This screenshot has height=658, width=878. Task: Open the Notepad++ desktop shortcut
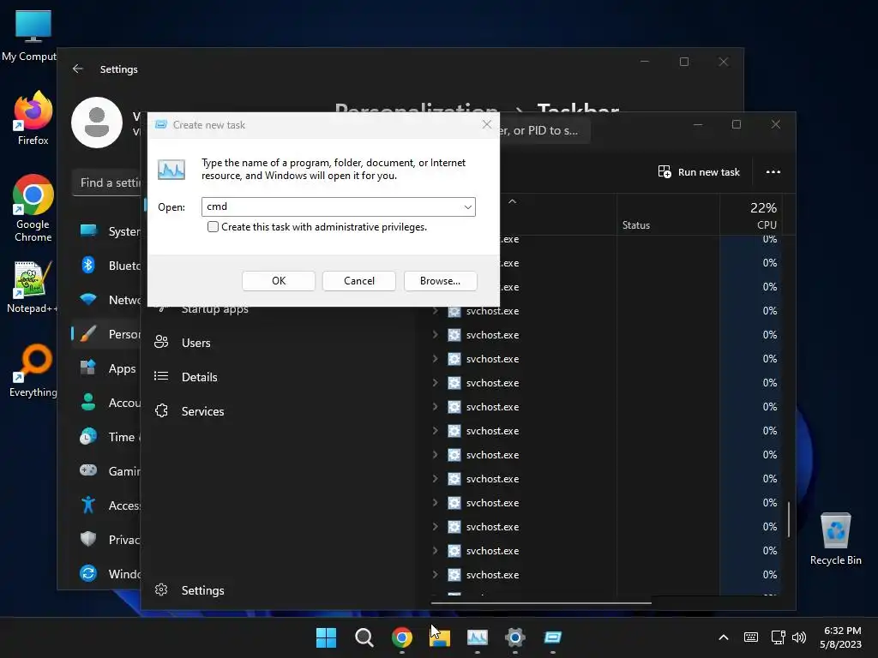coord(33,286)
